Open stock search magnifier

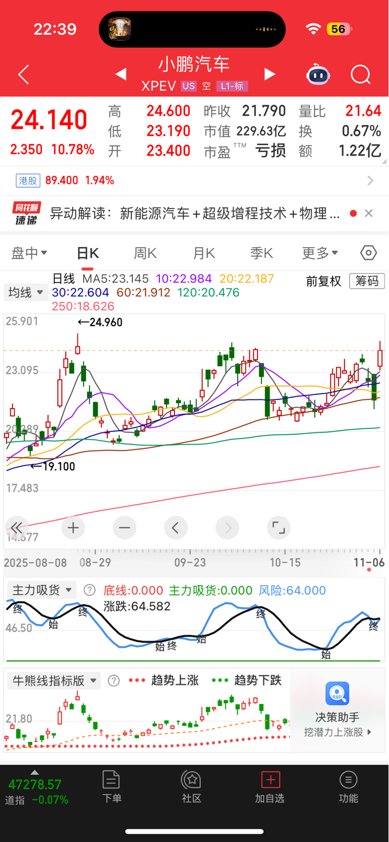[361, 75]
